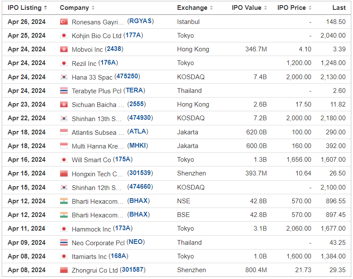Screen dimensions: 353x279
Task: Click the Japan flag beside Will Smart
Action: pos(64,160)
